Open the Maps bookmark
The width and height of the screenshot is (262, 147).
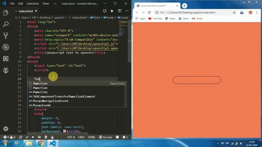(170, 18)
